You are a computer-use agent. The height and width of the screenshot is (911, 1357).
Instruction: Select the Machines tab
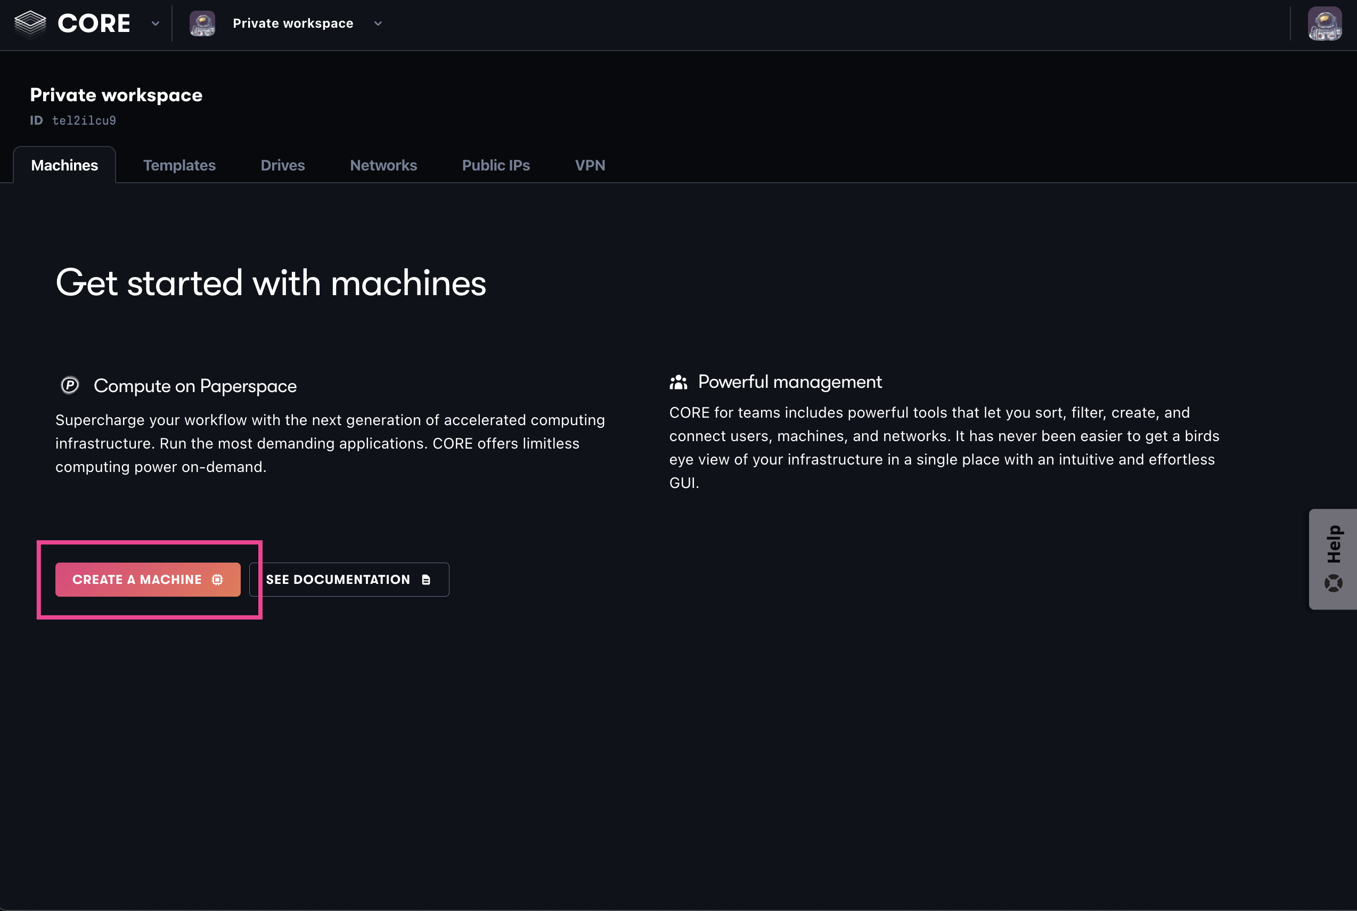pos(64,164)
